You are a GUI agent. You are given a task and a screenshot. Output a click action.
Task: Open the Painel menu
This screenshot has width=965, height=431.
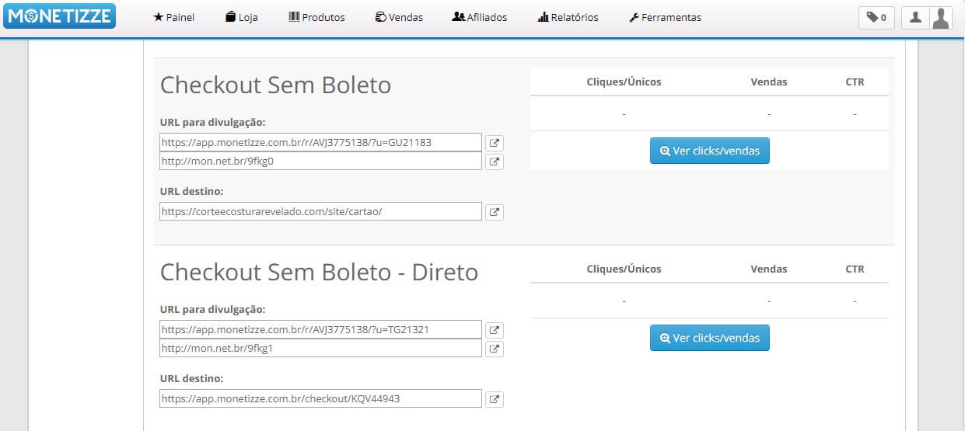[174, 17]
